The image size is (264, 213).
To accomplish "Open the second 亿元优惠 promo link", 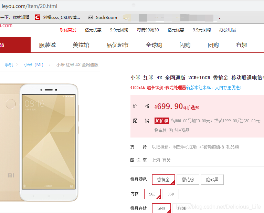I will (176, 30).
